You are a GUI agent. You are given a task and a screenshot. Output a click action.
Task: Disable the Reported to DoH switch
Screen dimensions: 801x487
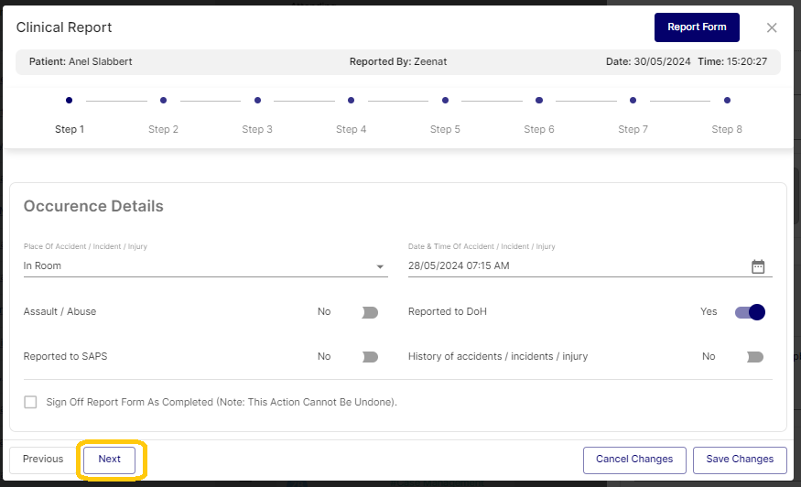pyautogui.click(x=750, y=312)
